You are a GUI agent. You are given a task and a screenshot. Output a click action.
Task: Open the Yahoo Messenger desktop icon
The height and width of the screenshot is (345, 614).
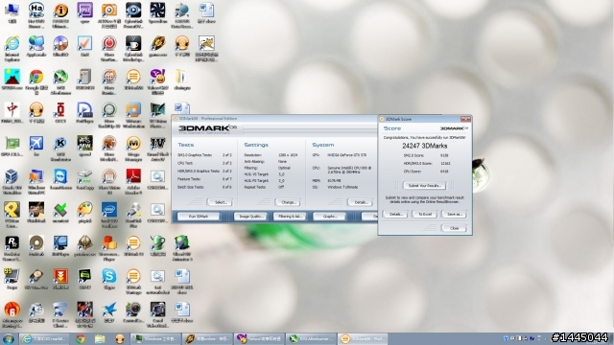(x=157, y=81)
